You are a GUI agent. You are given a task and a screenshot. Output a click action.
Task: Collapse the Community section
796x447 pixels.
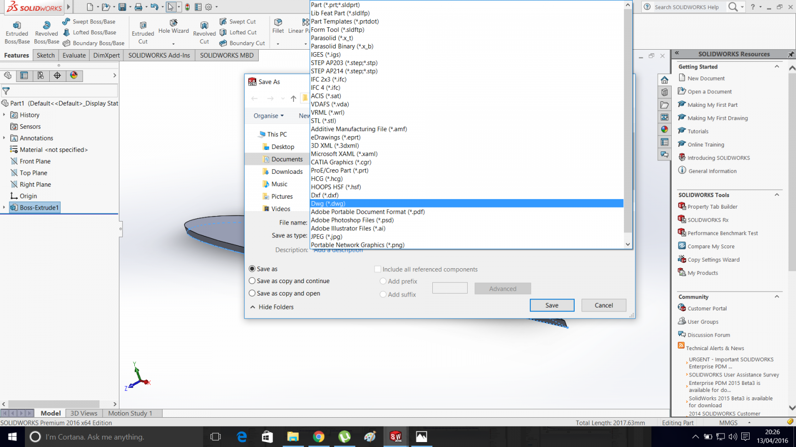click(777, 297)
